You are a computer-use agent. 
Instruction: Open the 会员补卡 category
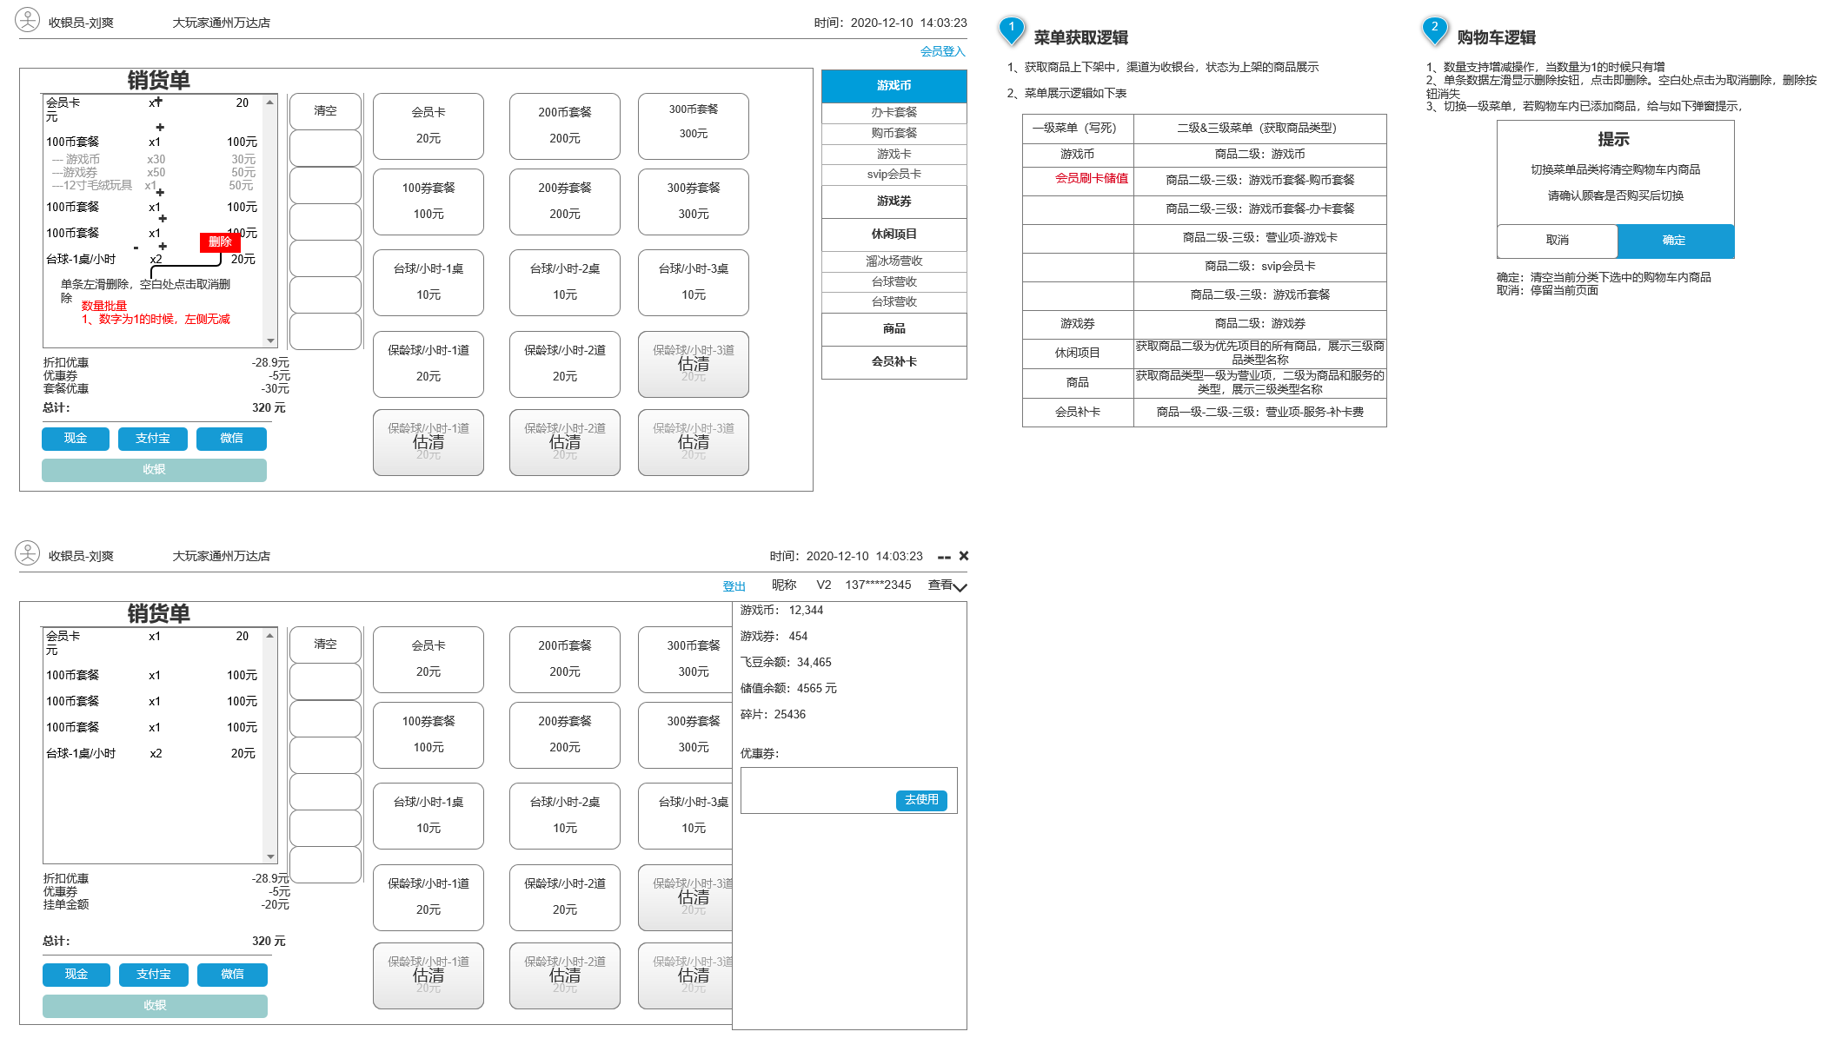(x=894, y=361)
